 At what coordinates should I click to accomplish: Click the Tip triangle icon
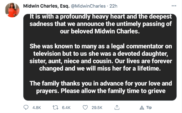tap(142, 108)
